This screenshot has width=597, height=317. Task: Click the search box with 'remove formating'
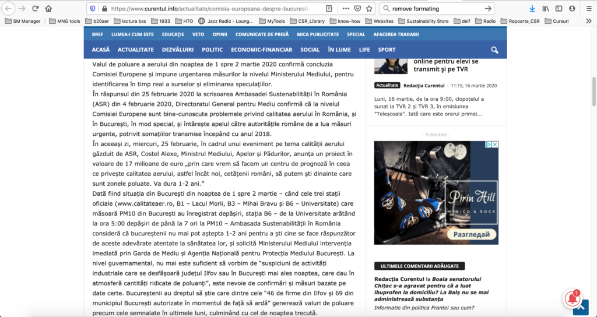(436, 8)
